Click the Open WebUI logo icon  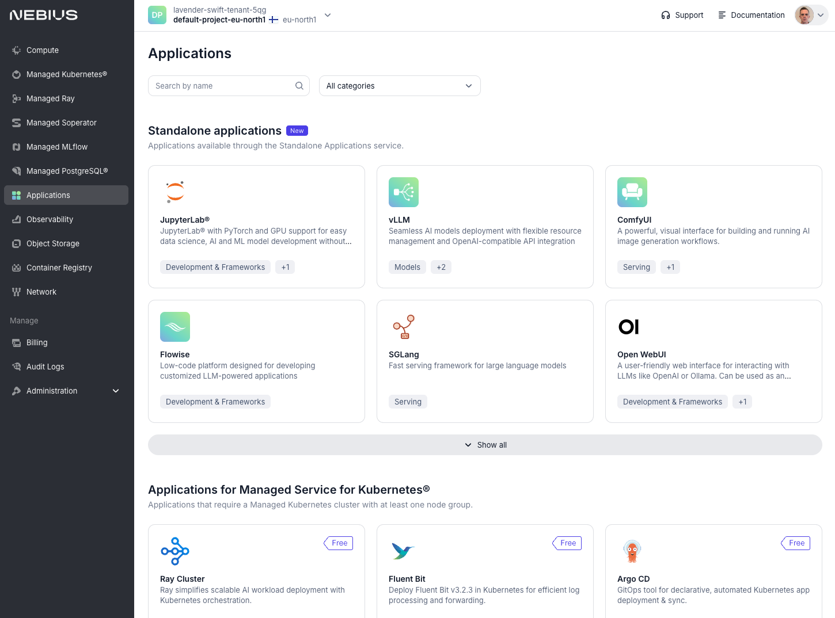pyautogui.click(x=628, y=327)
